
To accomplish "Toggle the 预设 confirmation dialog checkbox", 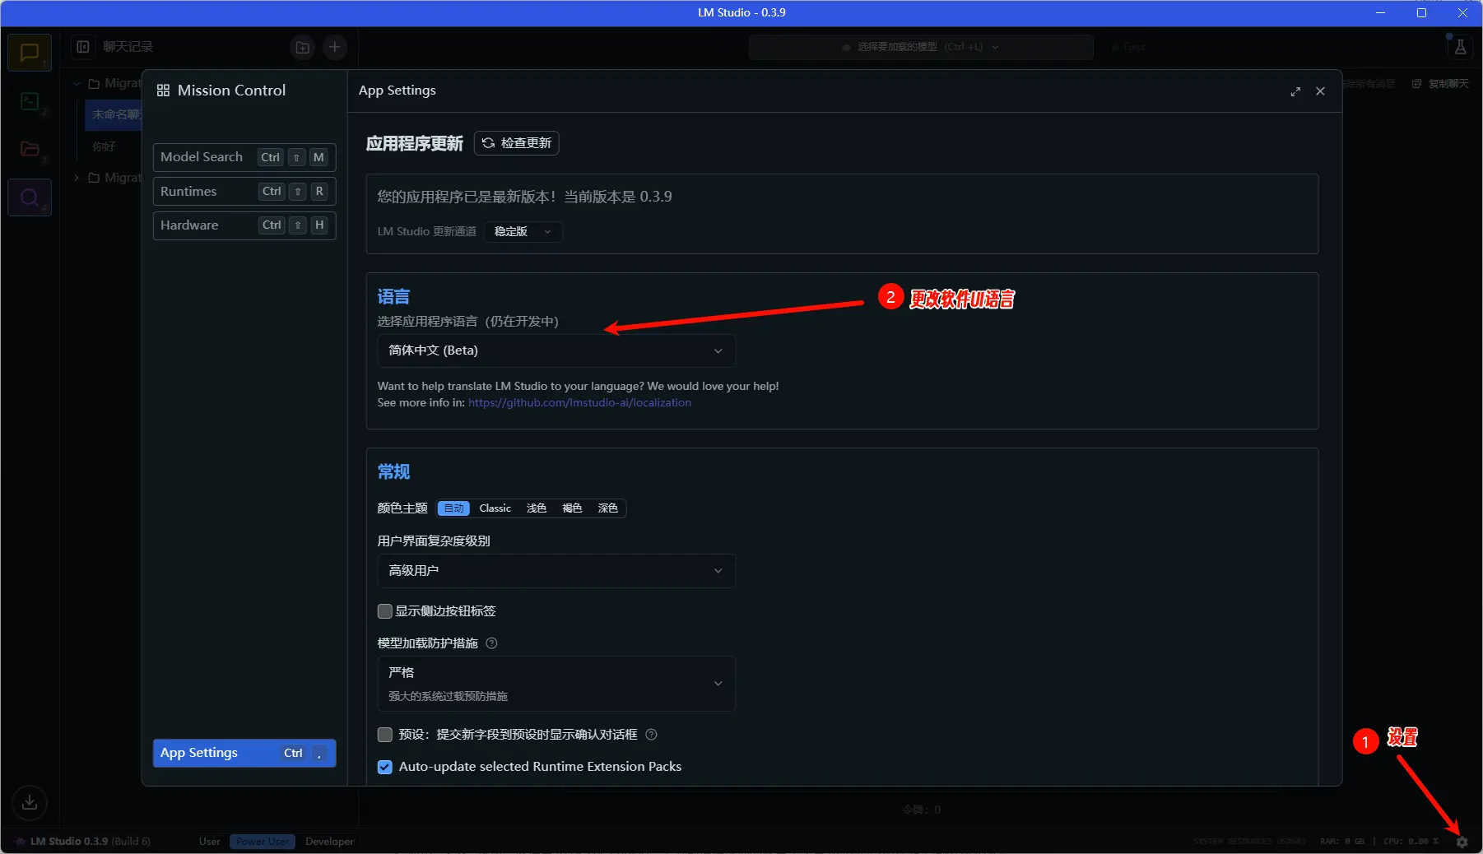I will point(384,735).
